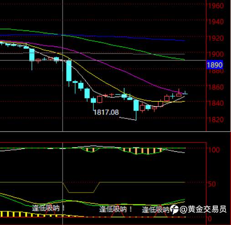This screenshot has width=231, height=225.
Task: Click the 1890 price marker label
Action: pyautogui.click(x=215, y=65)
